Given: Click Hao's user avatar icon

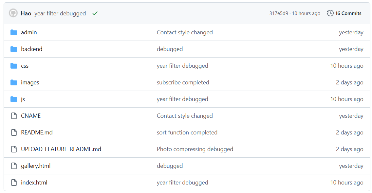Looking at the screenshot, I should click(x=13, y=13).
